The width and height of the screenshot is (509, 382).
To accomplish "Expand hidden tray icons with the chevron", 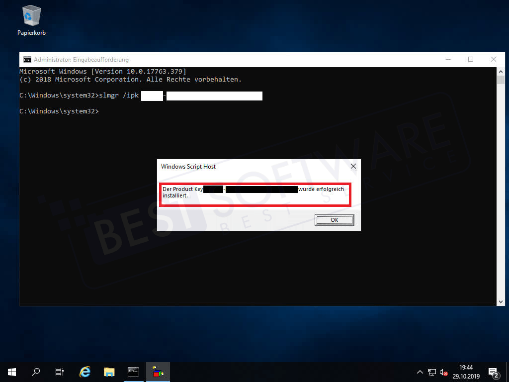I will tap(420, 372).
